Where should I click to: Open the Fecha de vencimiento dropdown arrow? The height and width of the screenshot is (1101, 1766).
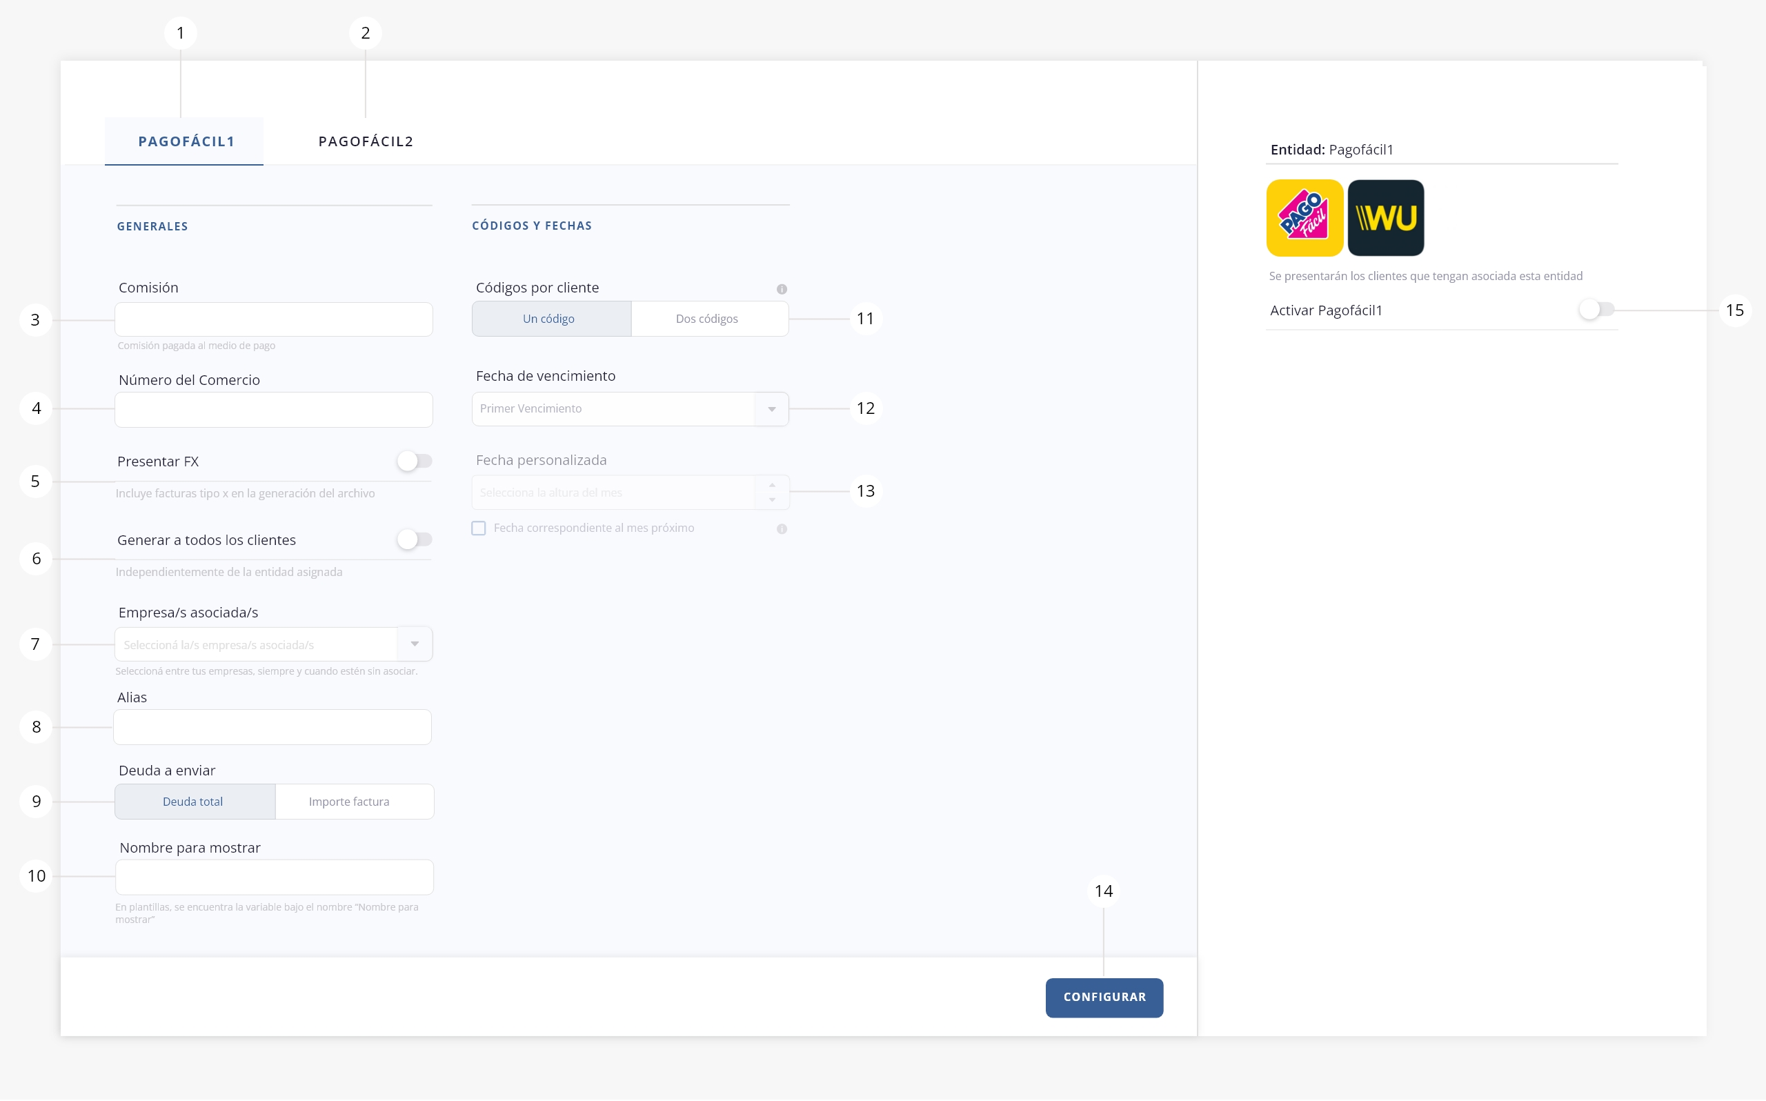click(772, 409)
